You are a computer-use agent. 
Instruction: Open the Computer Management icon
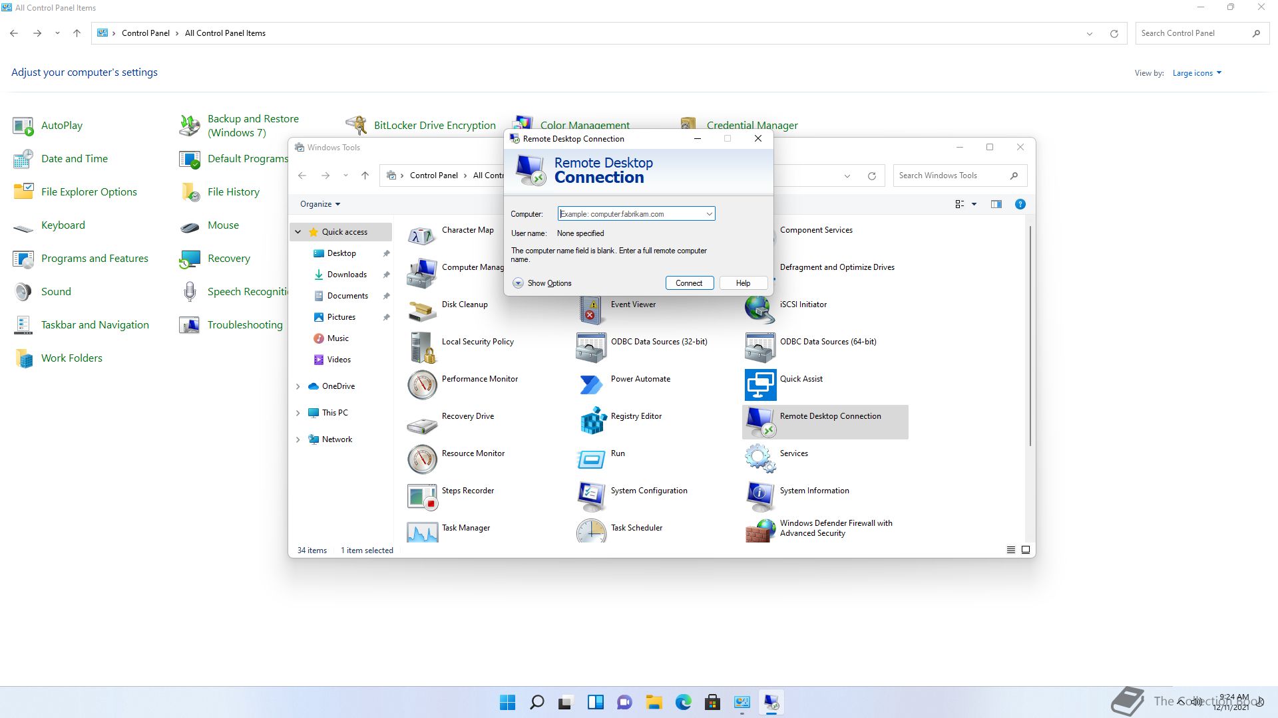(x=422, y=273)
